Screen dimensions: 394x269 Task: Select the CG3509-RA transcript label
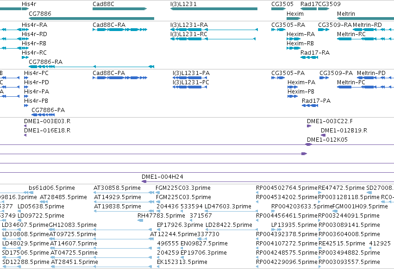click(335, 25)
